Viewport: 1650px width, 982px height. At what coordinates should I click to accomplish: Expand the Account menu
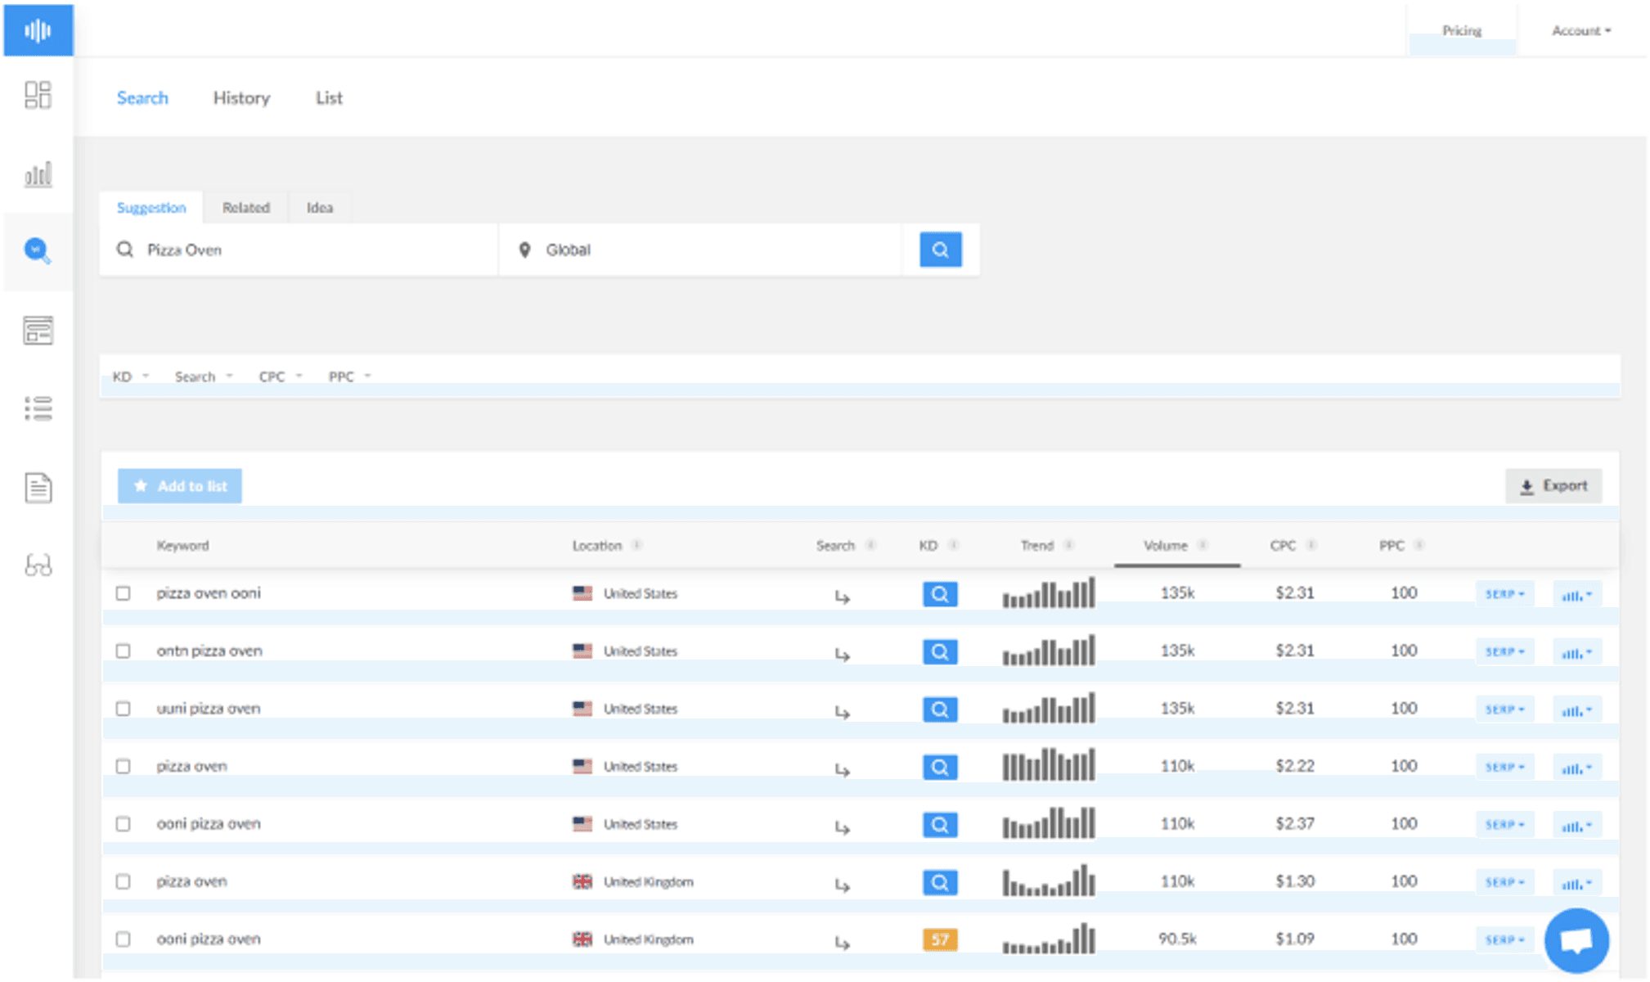[1580, 30]
